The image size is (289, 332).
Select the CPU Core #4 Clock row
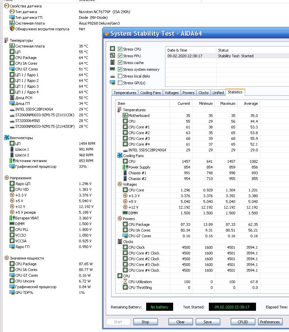point(188,270)
